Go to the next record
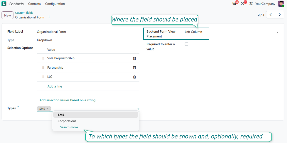Viewport: 287px width, 143px height. (x=279, y=15)
